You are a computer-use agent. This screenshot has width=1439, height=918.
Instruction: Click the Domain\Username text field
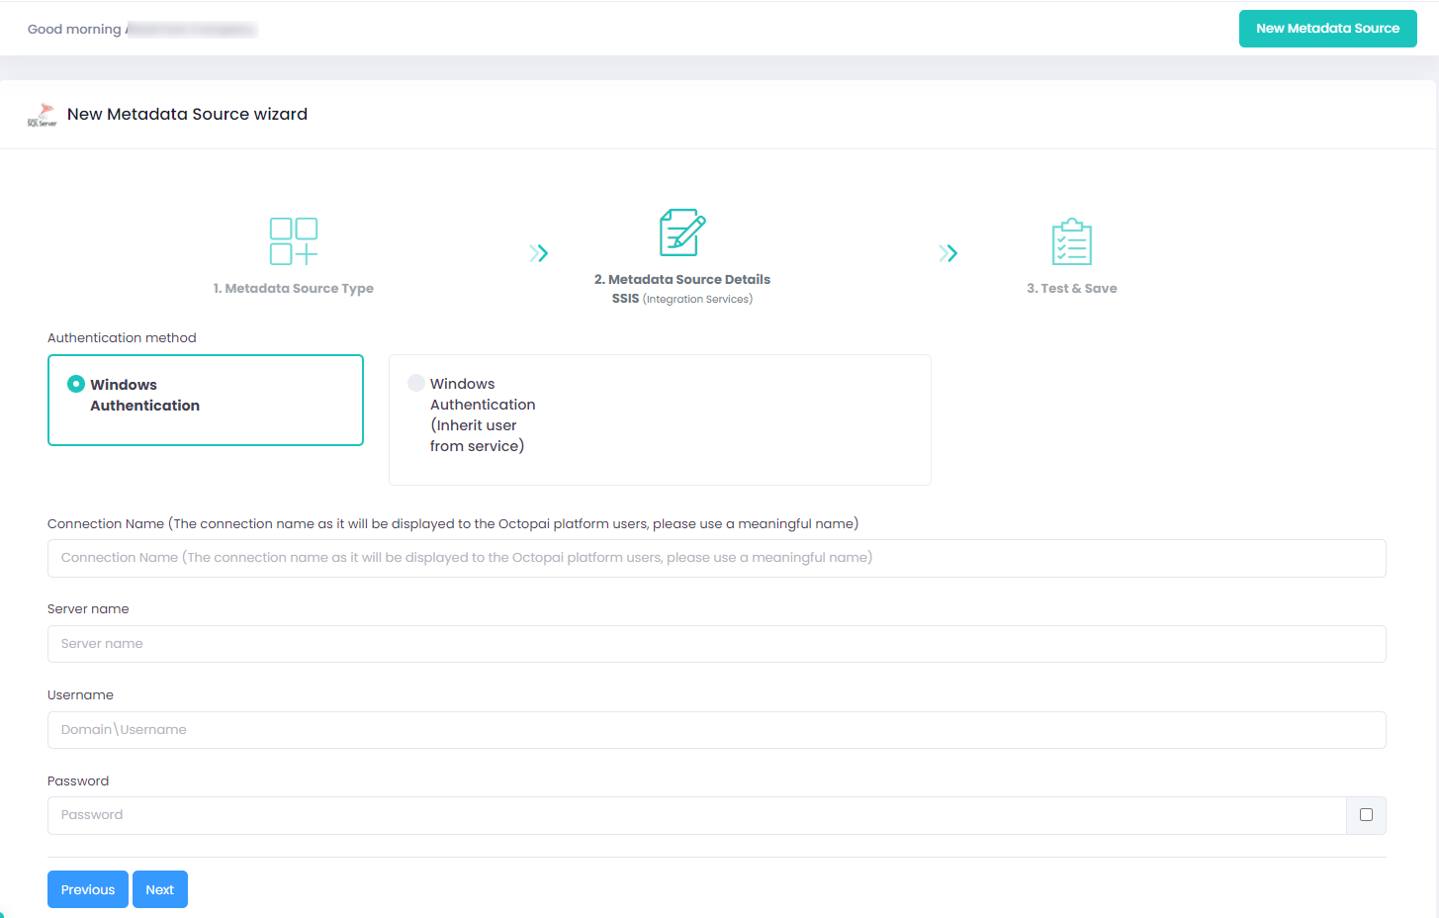tap(716, 730)
